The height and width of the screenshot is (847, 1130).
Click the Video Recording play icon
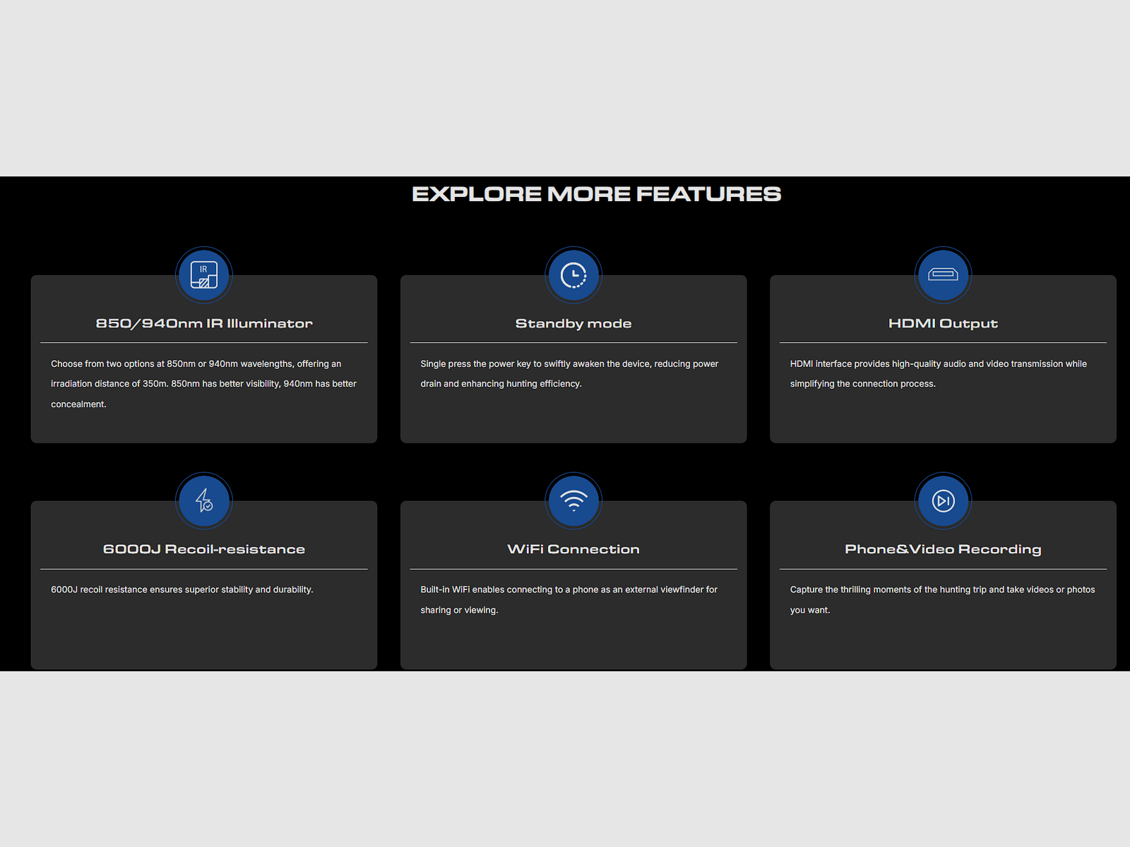[943, 501]
